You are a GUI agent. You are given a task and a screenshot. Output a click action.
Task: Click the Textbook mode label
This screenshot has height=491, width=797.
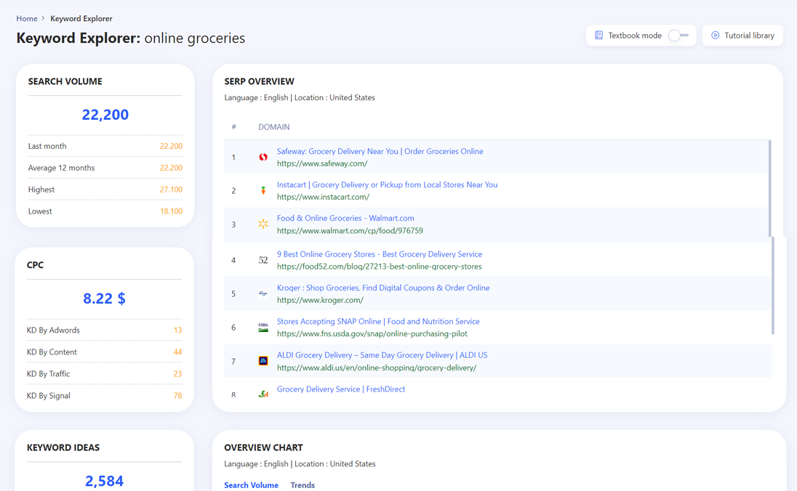635,36
